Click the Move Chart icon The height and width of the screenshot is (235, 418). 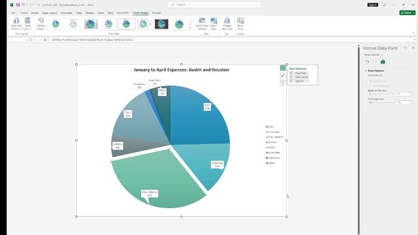coord(240,21)
